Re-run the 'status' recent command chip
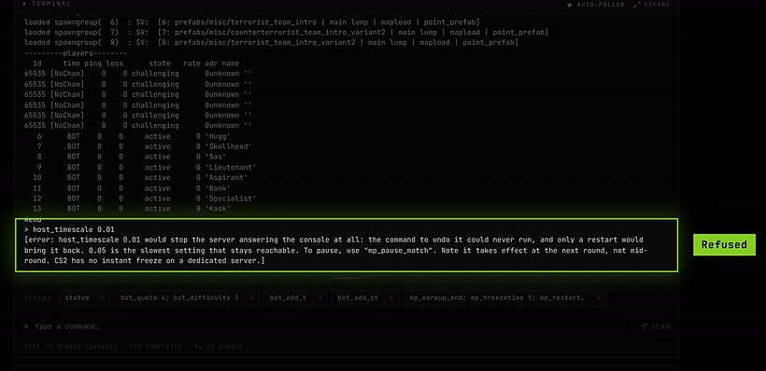Screen dimensions: 766x371 78,298
